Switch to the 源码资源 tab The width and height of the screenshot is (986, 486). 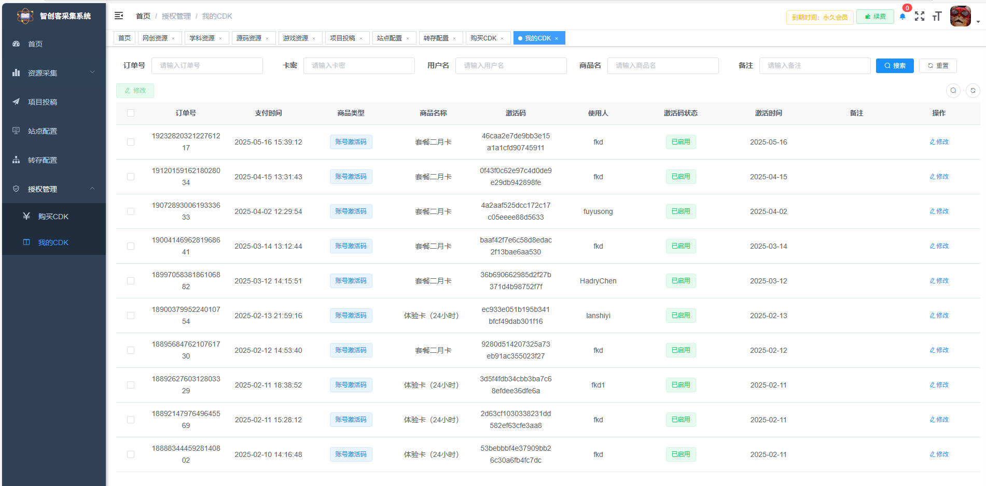tap(249, 38)
